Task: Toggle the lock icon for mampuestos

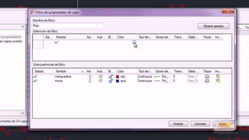Action: (111, 77)
